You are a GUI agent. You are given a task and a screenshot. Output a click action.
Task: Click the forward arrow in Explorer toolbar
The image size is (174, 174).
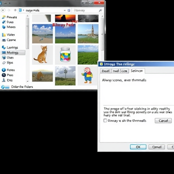9,10
